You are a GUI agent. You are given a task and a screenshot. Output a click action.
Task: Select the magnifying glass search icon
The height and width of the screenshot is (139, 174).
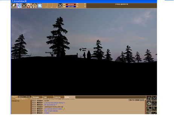click(x=154, y=109)
